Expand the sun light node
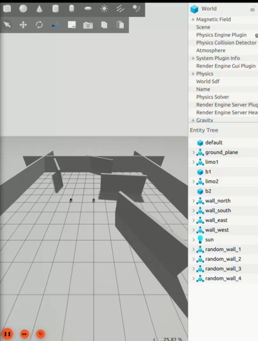Screen dimensions: 258x341 pos(193,240)
